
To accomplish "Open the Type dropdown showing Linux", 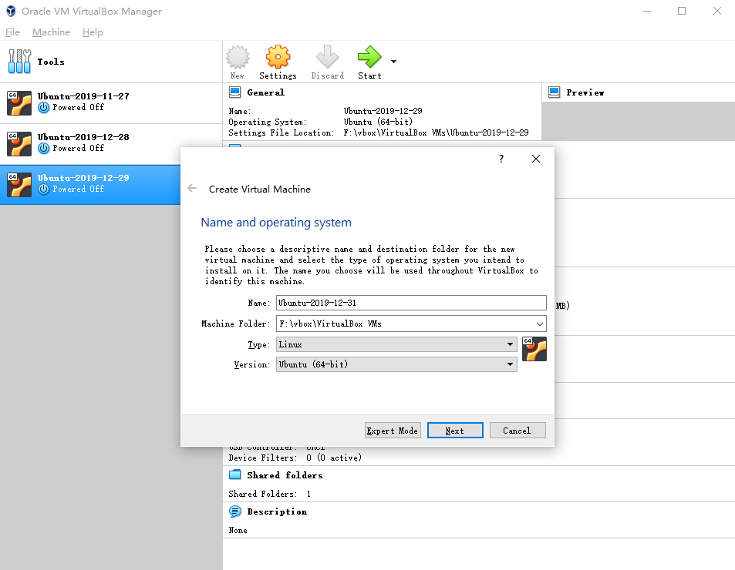I will (x=396, y=344).
